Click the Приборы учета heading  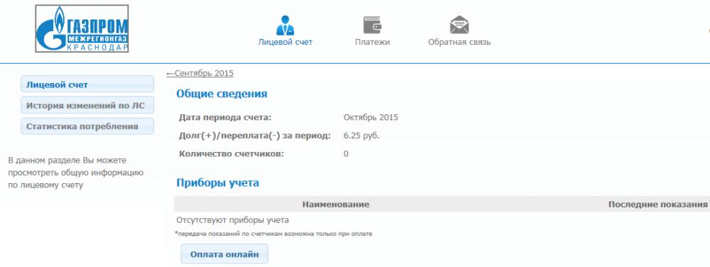tap(217, 182)
